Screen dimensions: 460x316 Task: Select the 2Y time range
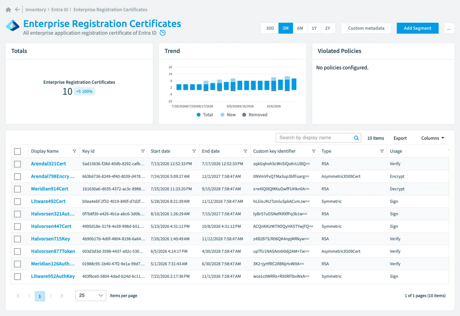coord(328,28)
